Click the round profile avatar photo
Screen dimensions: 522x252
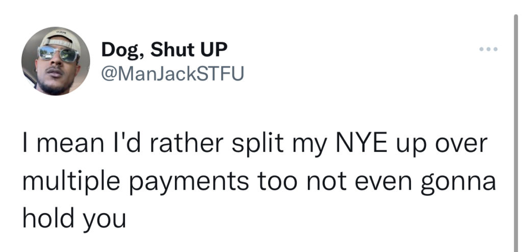tap(56, 61)
